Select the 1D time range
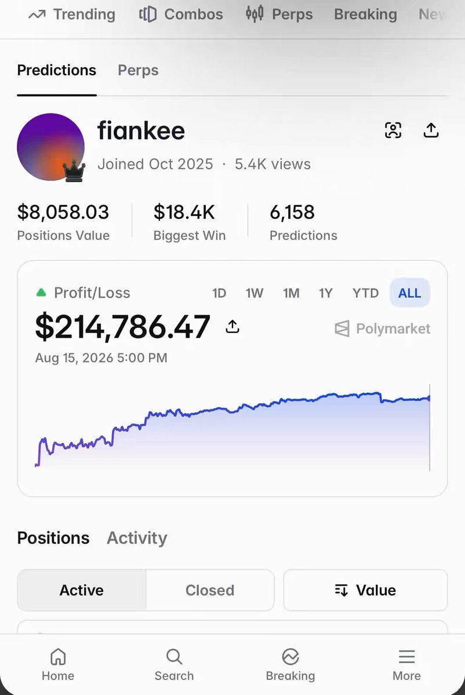Screen dimensions: 465x695 pyautogui.click(x=219, y=293)
